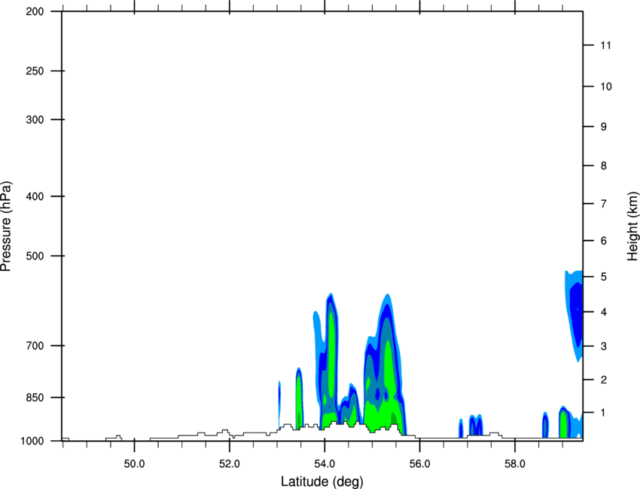The width and height of the screenshot is (640, 489).
Task: Pick the 7 km height tick label
Action: [x=604, y=204]
